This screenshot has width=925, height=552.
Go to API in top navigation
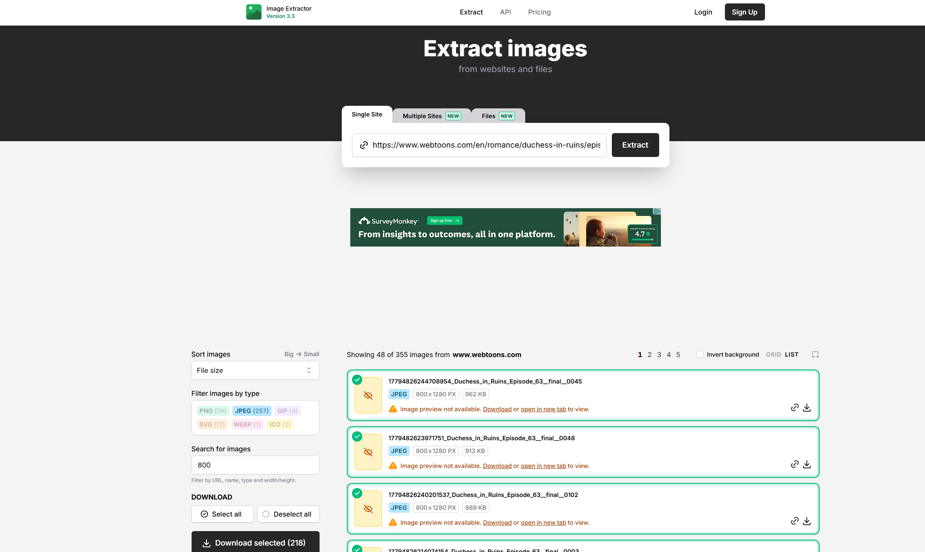(x=506, y=12)
